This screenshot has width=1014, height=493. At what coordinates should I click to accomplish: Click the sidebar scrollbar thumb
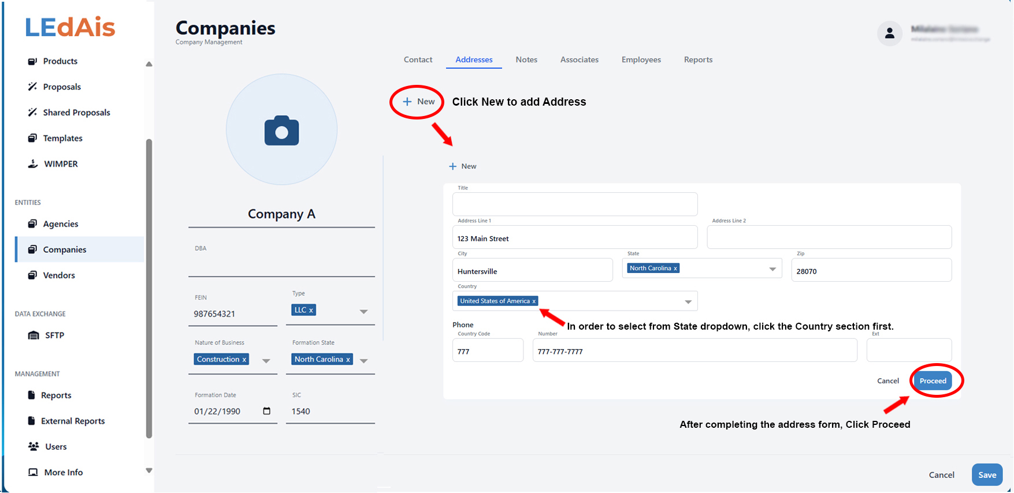click(149, 289)
